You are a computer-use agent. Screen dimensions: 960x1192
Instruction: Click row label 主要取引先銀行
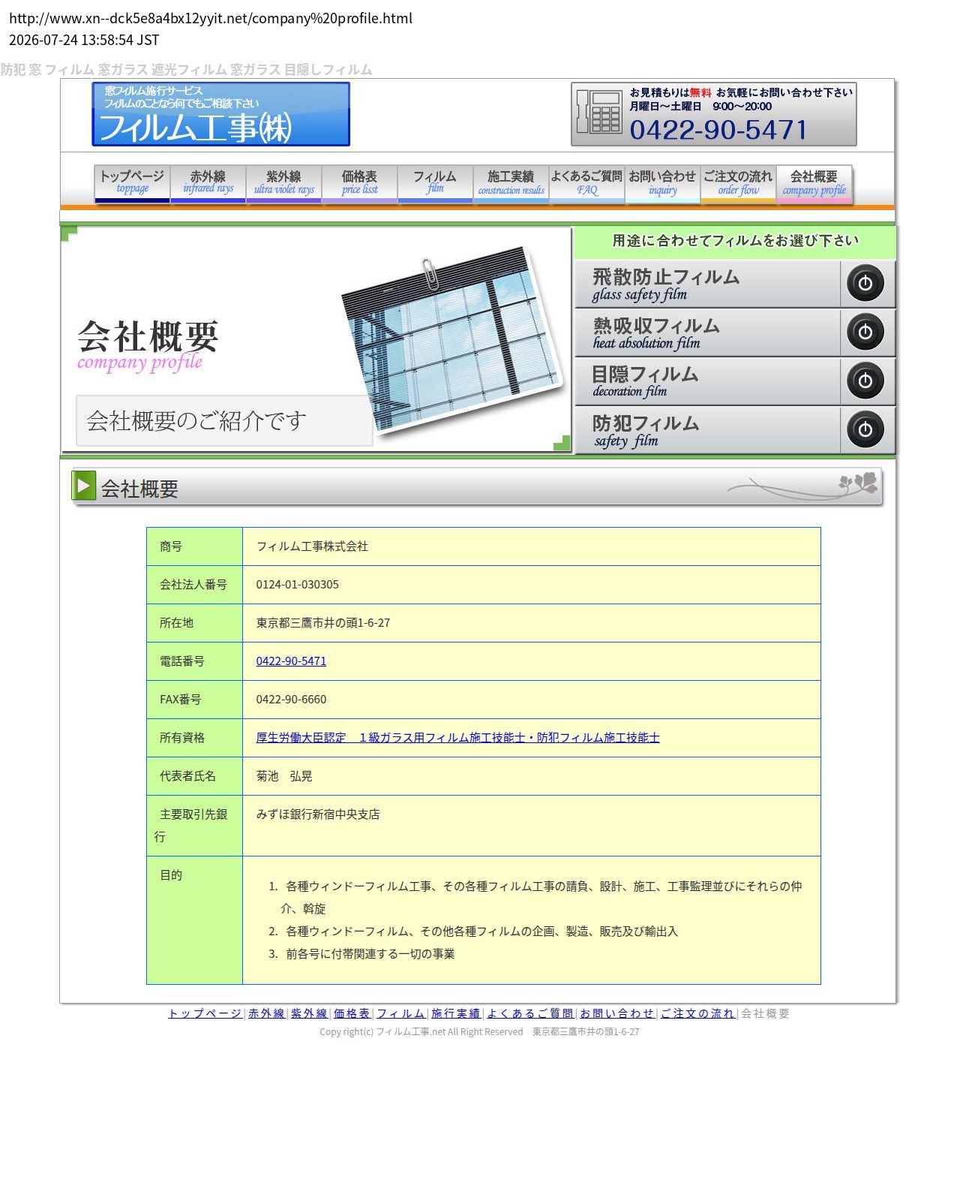(x=191, y=825)
